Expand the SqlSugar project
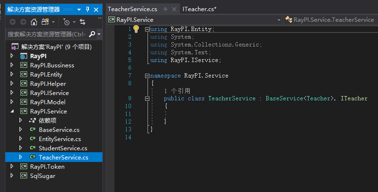Viewport: 378px width, 192px height. tap(12, 176)
